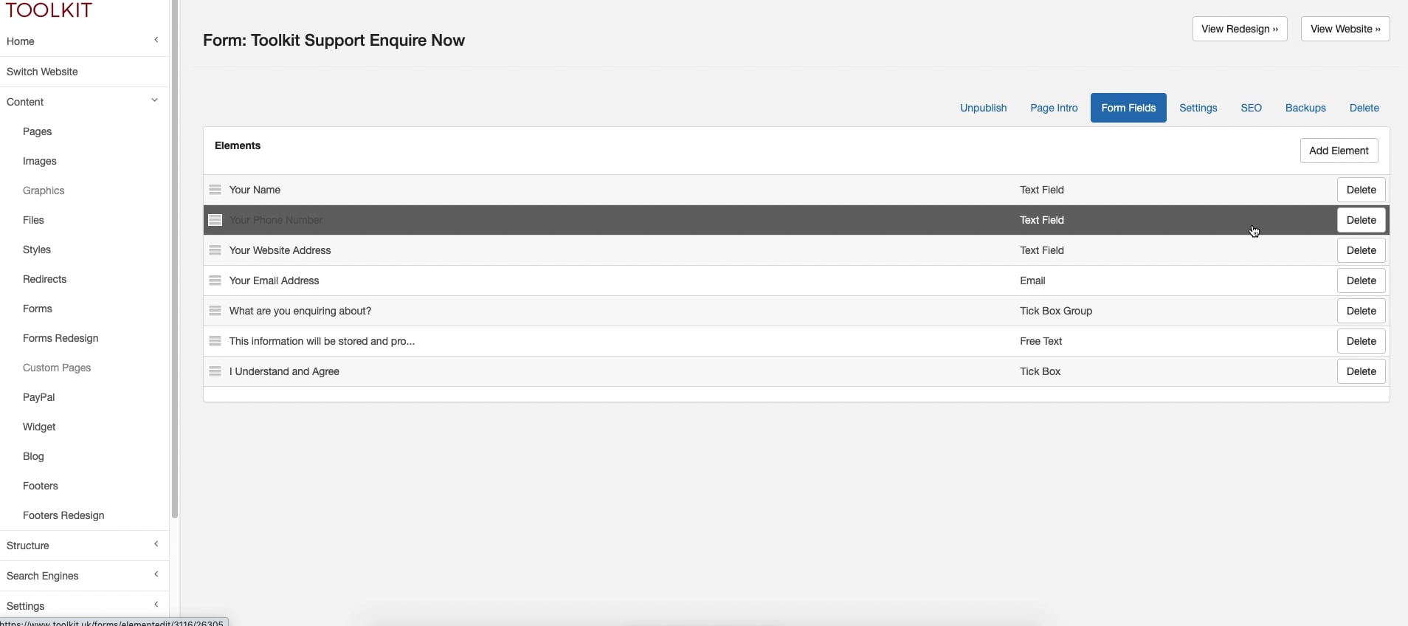Screen dimensions: 1408x626
Task: Open Redirects in the sidebar
Action: pyautogui.click(x=44, y=279)
